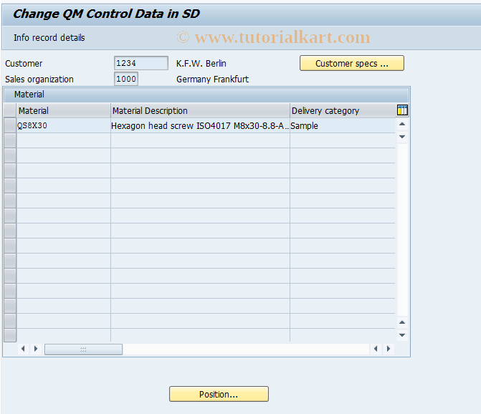Click the right horizontal scroll-left arrow
The height and width of the screenshot is (414, 481).
pyautogui.click(x=376, y=349)
